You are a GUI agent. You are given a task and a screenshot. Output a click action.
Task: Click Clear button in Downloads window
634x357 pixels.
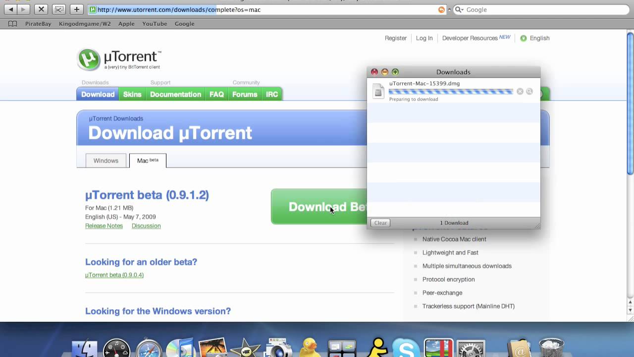click(380, 223)
